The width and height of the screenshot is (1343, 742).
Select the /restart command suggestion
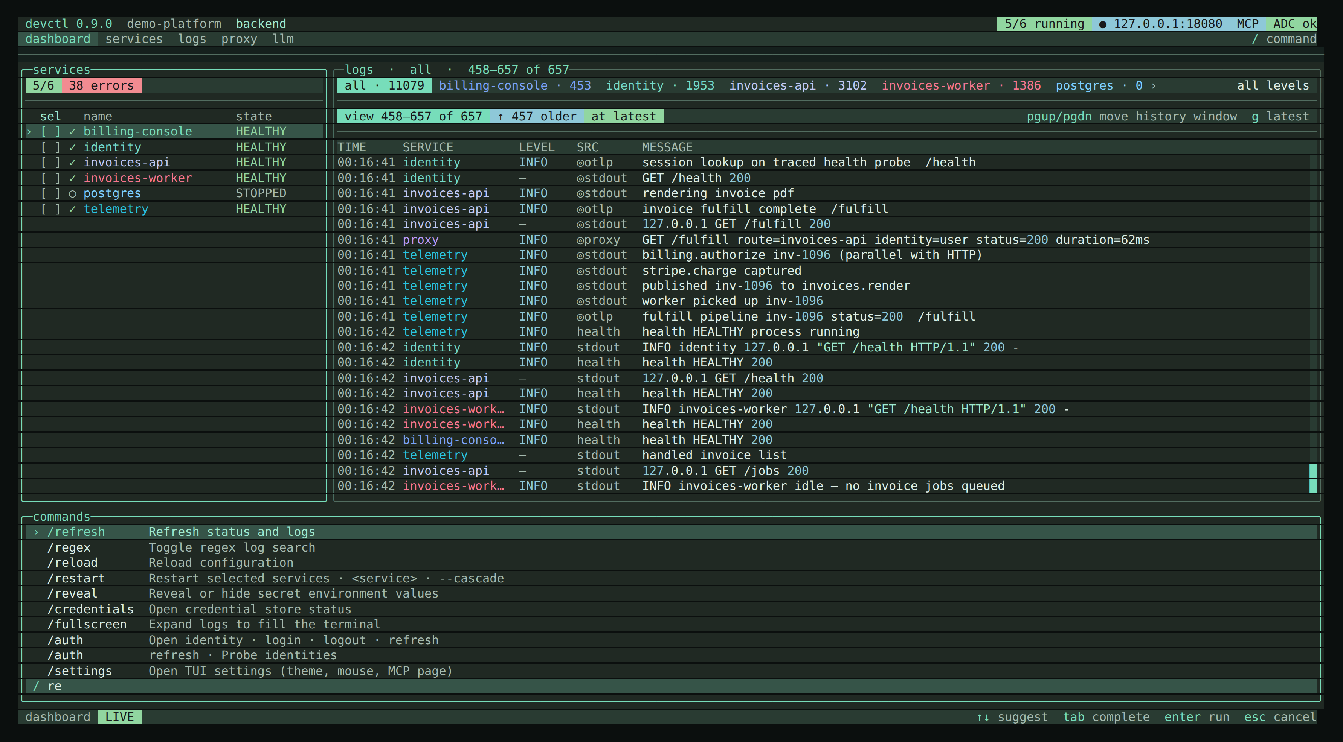[x=671, y=578]
